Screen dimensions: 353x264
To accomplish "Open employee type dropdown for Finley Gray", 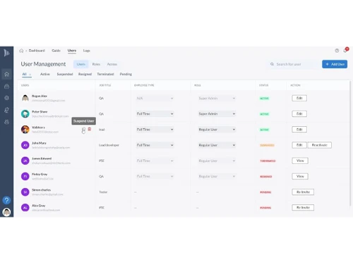I will tap(155, 176).
